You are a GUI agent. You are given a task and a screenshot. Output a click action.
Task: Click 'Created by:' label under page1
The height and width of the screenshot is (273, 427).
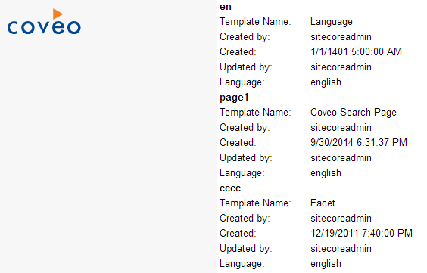245,128
